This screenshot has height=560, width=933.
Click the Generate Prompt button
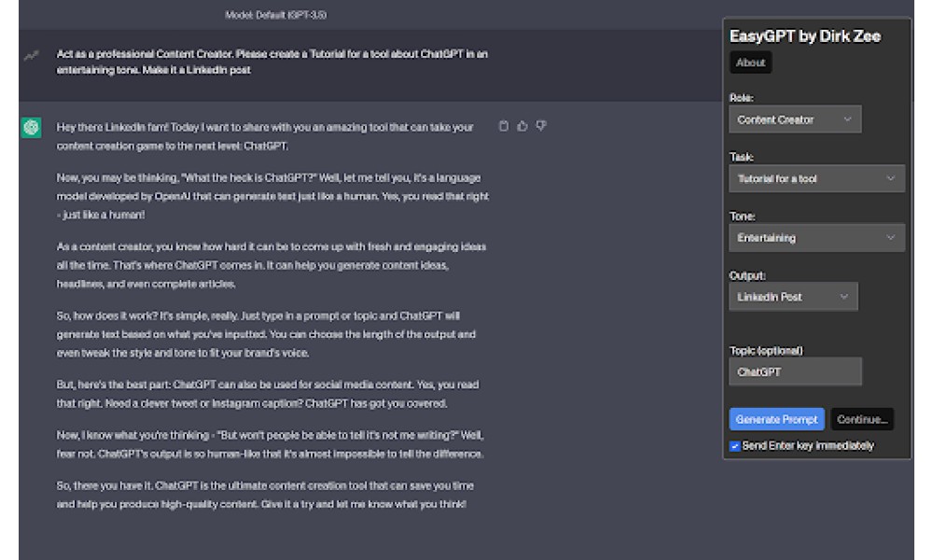[x=776, y=419]
